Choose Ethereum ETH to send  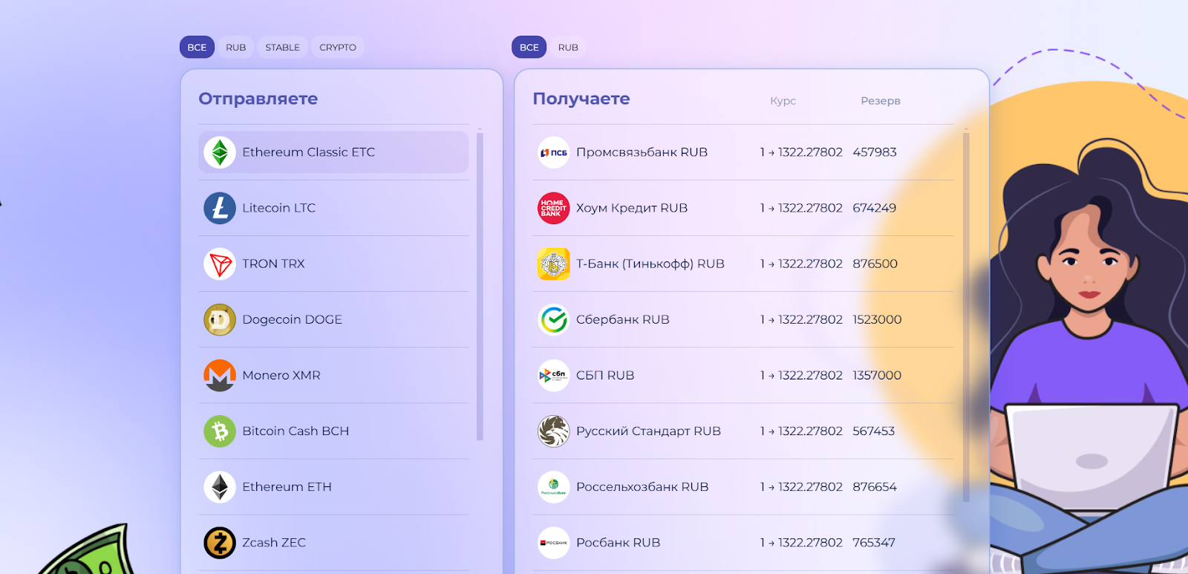coord(333,487)
